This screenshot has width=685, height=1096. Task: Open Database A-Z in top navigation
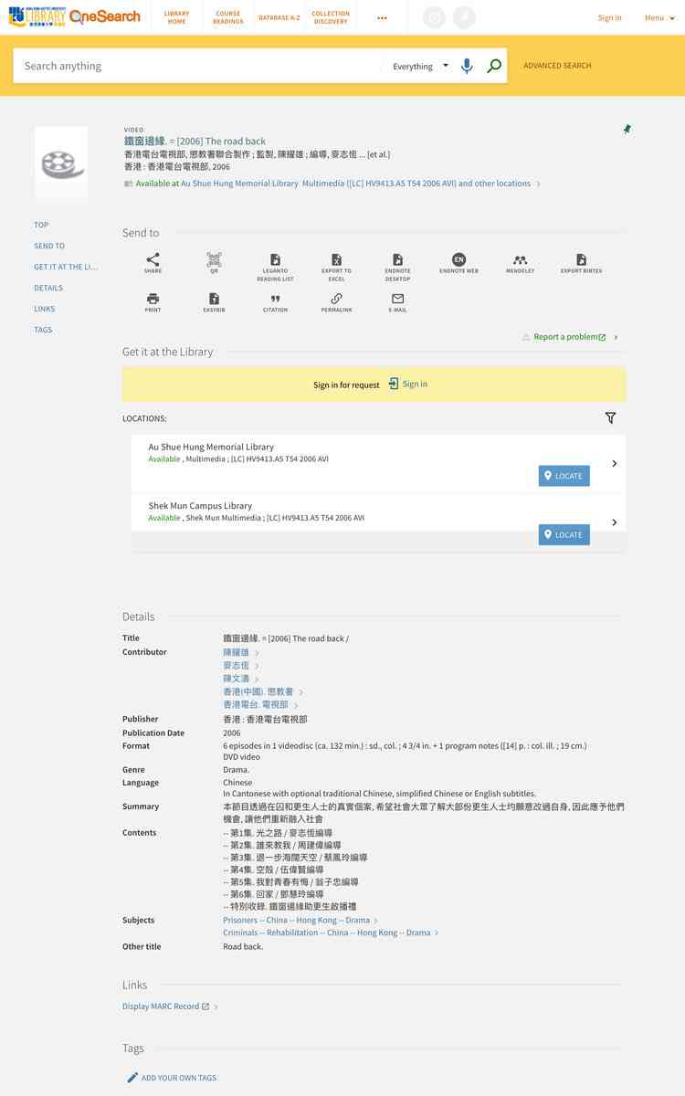(279, 18)
